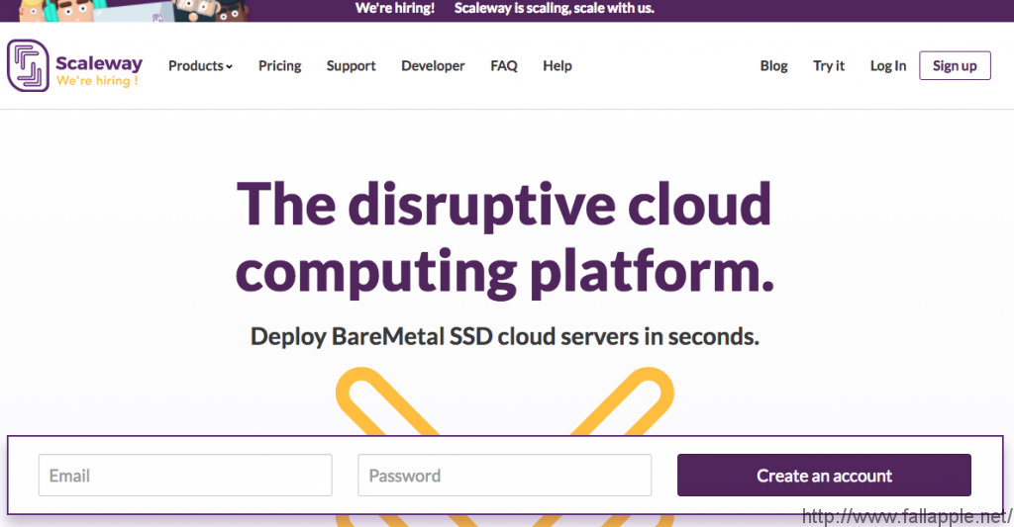1014x527 pixels.
Task: Click the We're hiring! banner text
Action: [x=395, y=8]
